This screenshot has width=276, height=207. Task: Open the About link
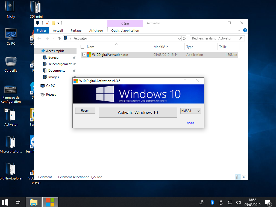(191, 123)
